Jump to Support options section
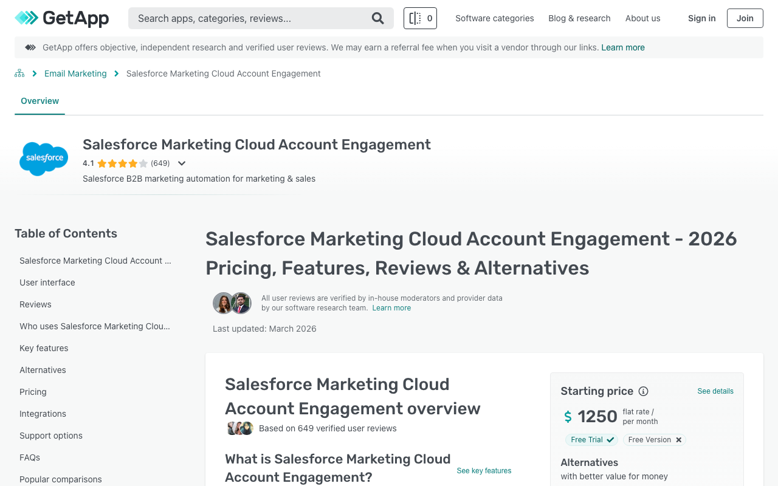This screenshot has width=778, height=486. 51,436
